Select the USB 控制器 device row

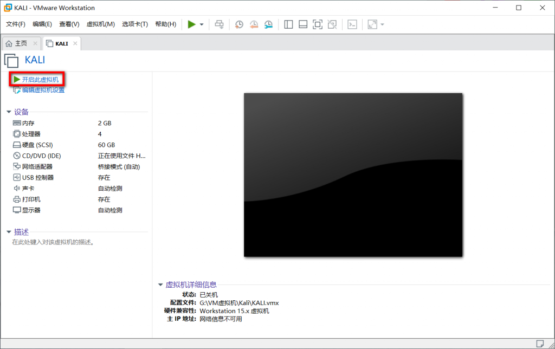coord(80,177)
